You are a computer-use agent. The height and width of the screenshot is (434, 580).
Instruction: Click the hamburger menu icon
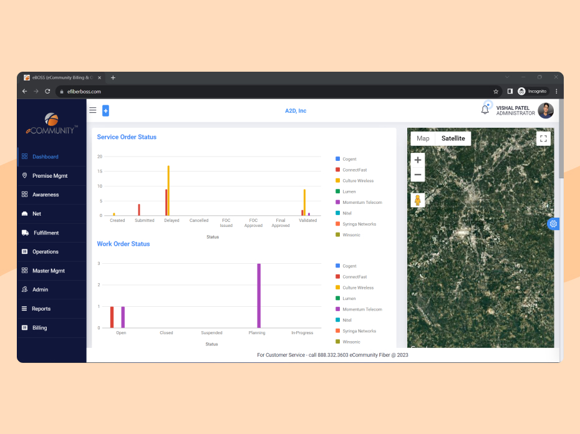[93, 110]
